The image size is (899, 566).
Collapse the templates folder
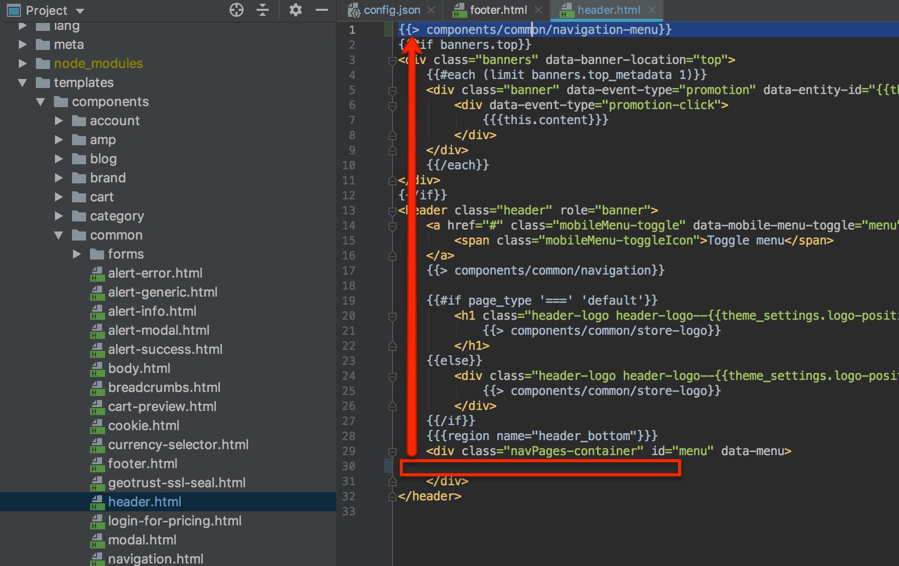click(22, 83)
